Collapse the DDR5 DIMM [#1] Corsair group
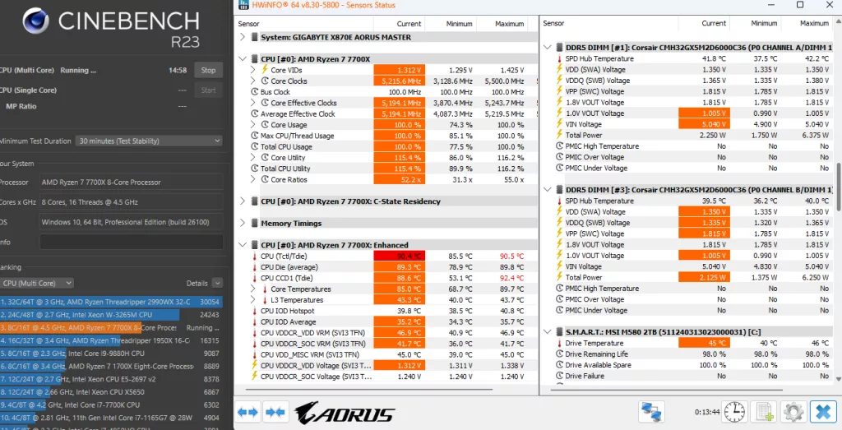This screenshot has width=842, height=430. tap(547, 47)
